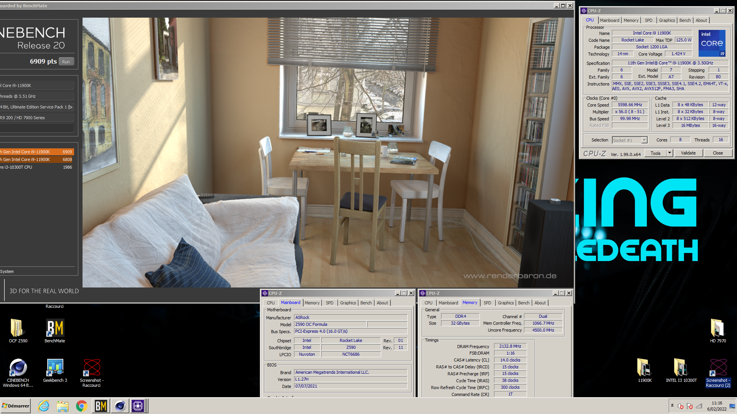Open the SPD tab in top CPU-Z window
This screenshot has height=414, width=737.
tap(649, 20)
